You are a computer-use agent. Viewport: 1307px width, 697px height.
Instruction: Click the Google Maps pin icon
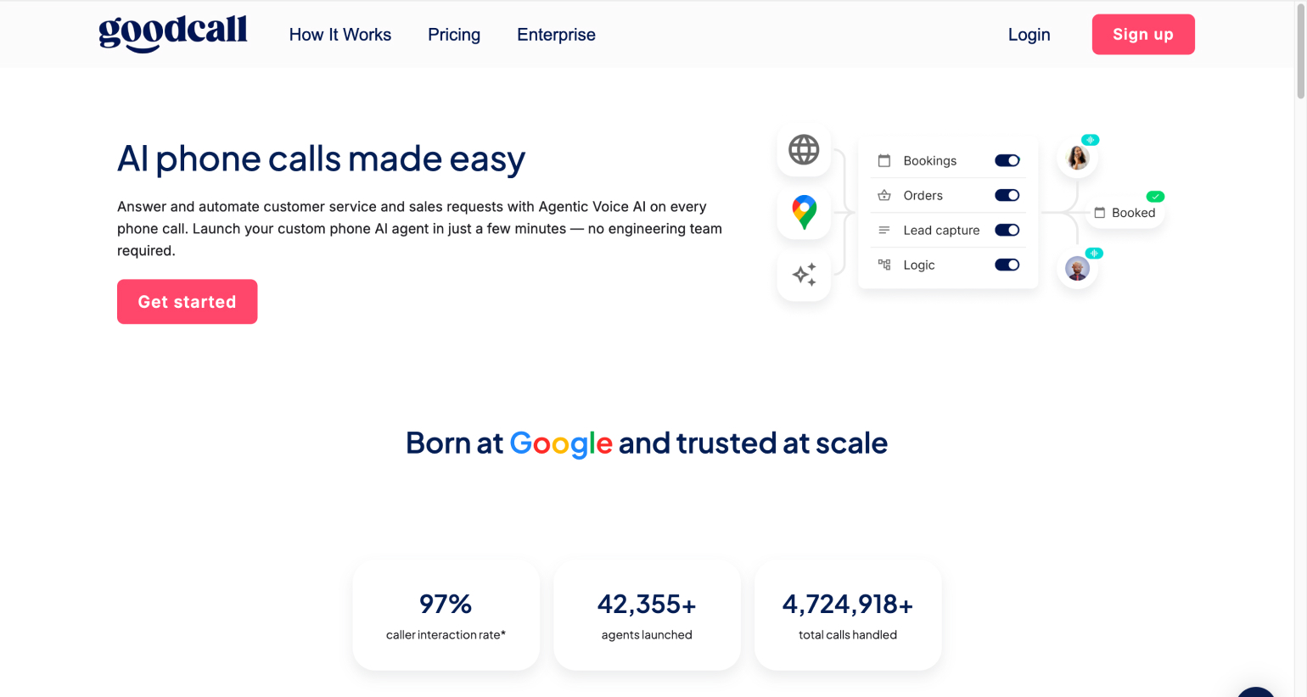tap(804, 212)
